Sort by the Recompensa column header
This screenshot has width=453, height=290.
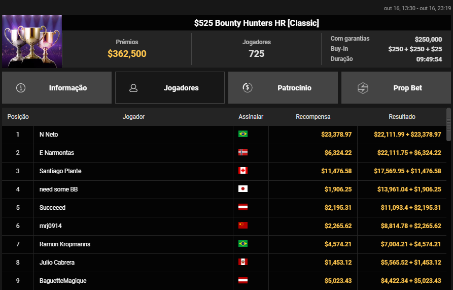coord(313,117)
